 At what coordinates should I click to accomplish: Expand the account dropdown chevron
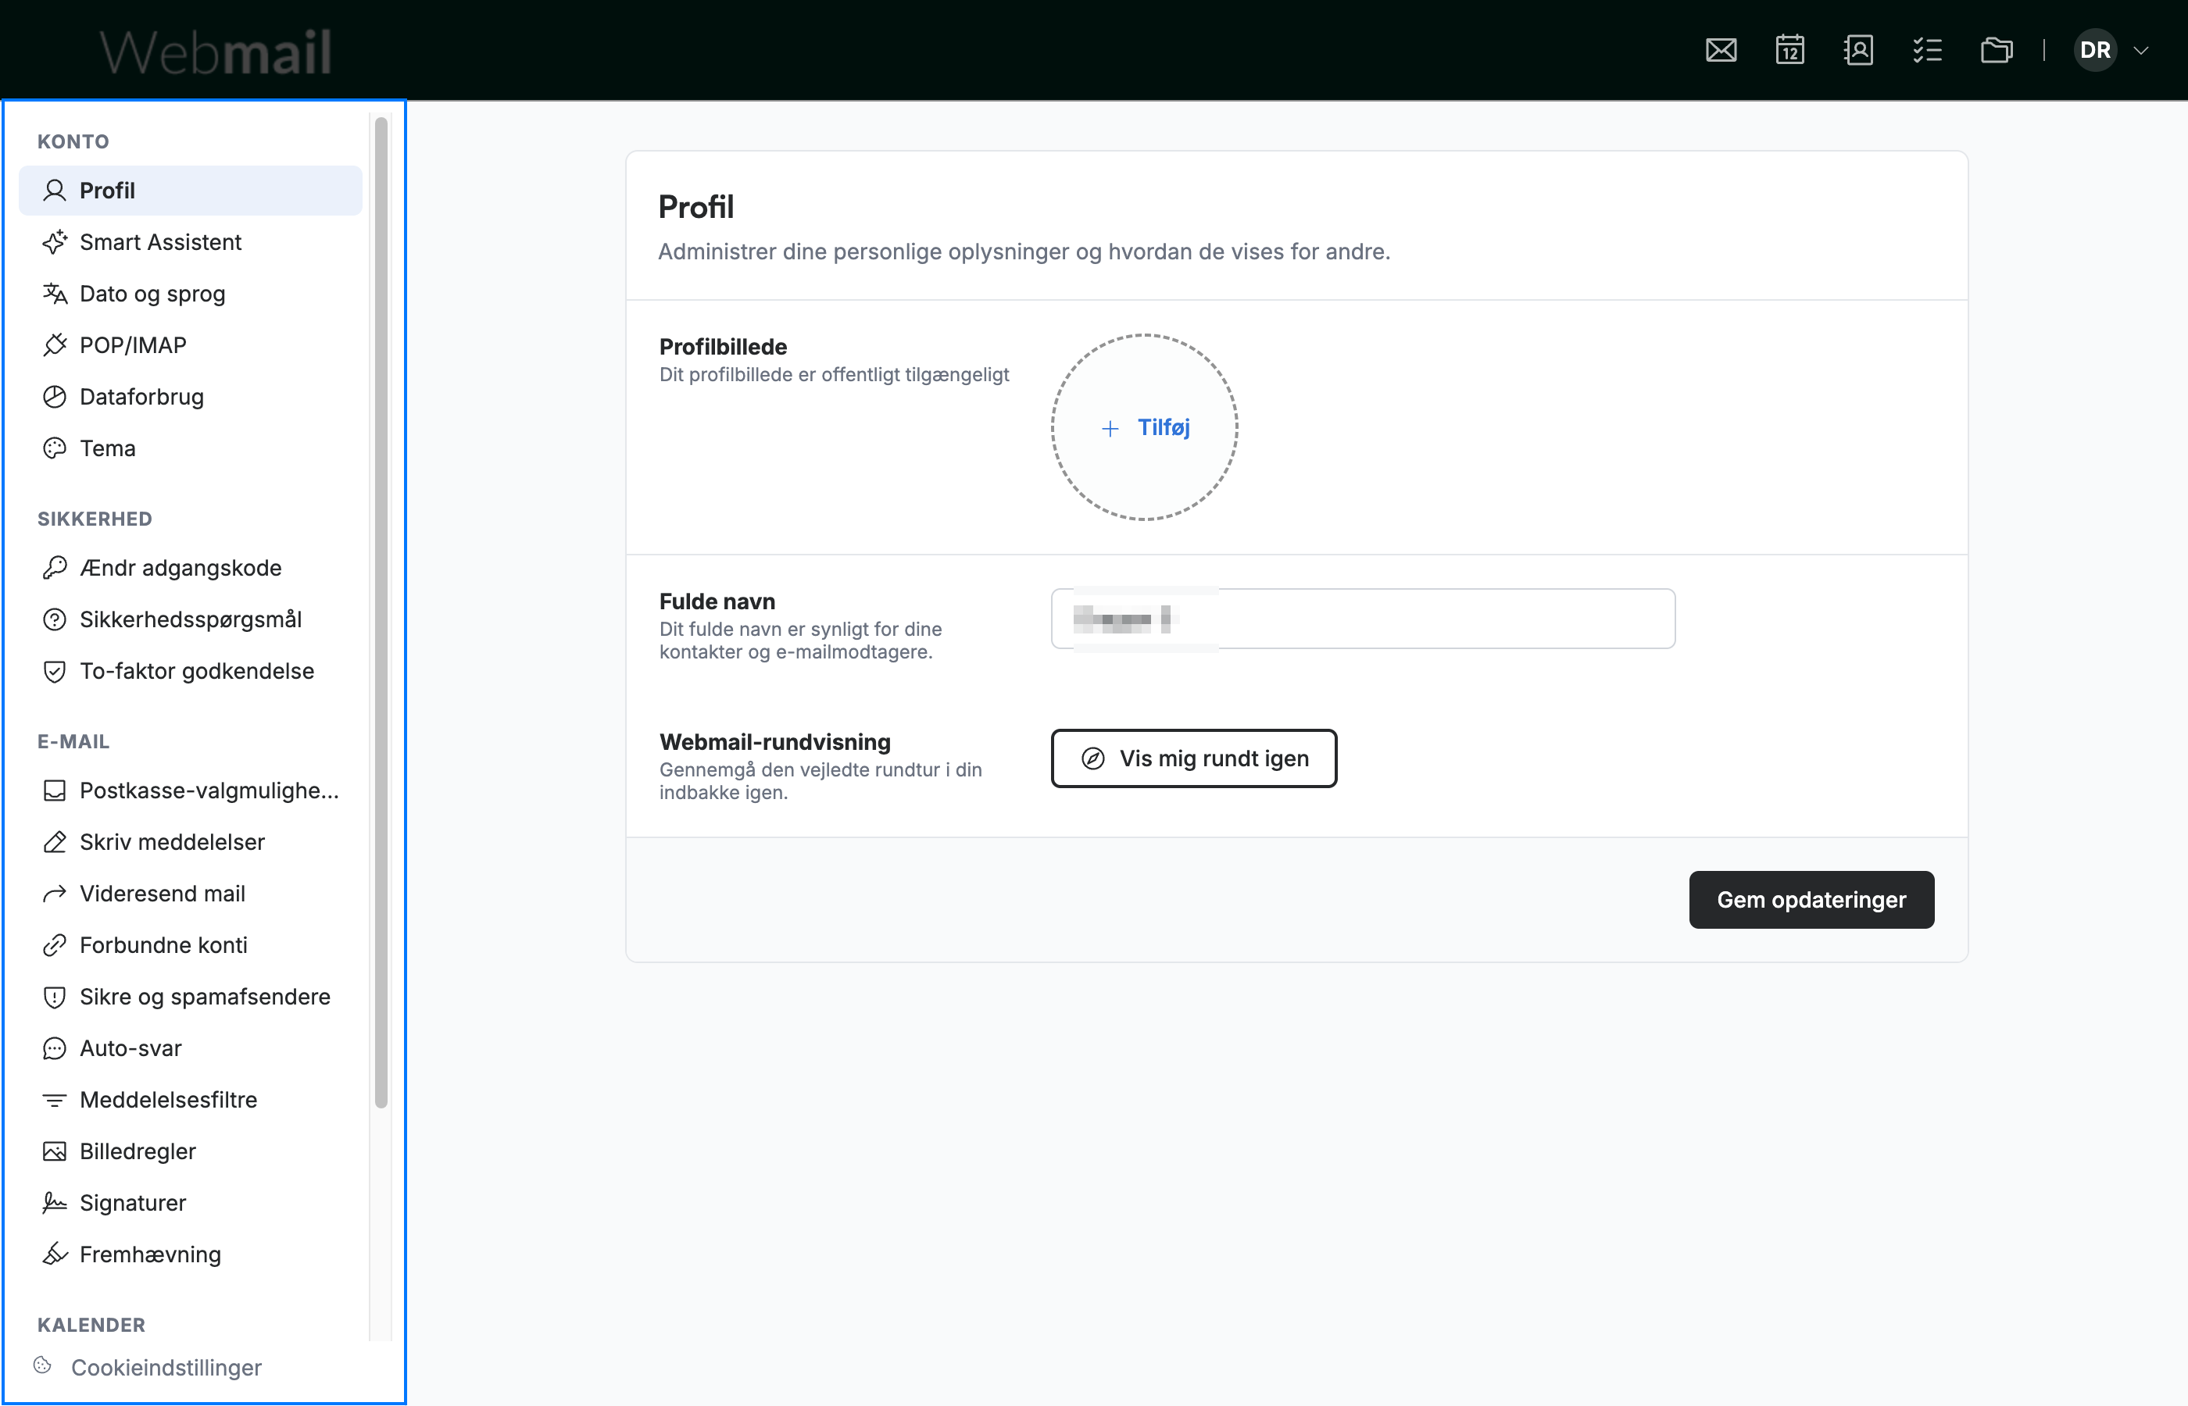2140,50
